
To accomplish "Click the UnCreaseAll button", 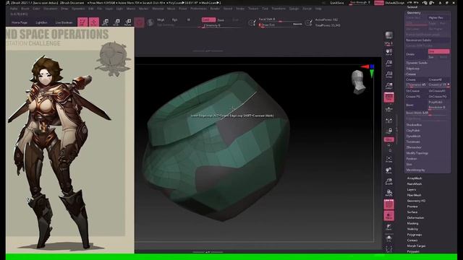I will coord(439,91).
